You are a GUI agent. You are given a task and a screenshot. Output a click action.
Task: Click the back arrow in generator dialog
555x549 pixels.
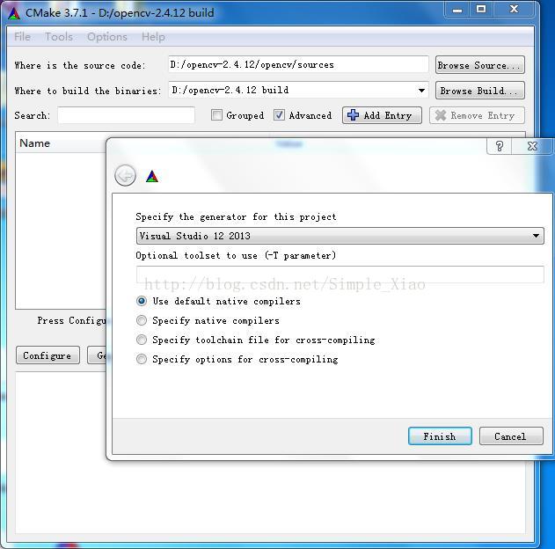tap(125, 175)
